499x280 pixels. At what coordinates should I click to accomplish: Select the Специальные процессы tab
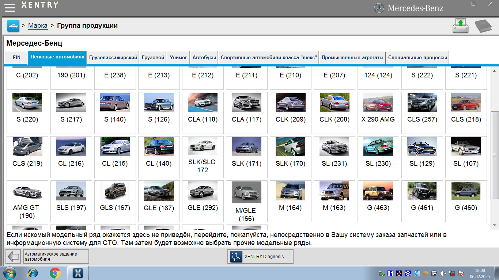(x=417, y=58)
